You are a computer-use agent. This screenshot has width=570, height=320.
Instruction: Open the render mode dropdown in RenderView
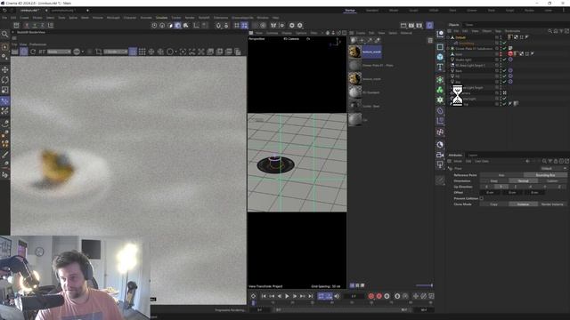pyautogui.click(x=59, y=52)
